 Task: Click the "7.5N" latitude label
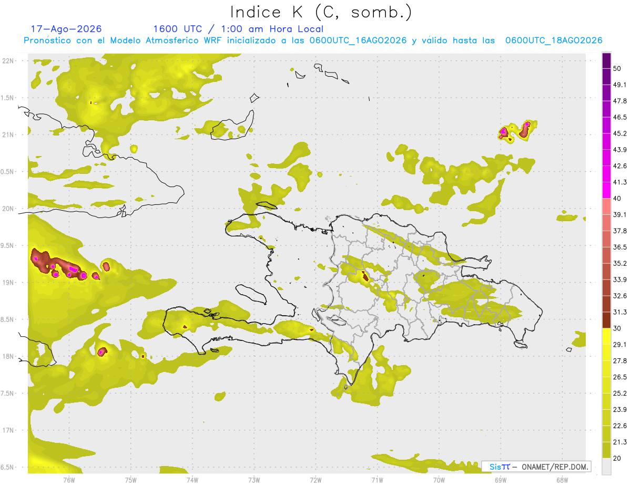8,393
